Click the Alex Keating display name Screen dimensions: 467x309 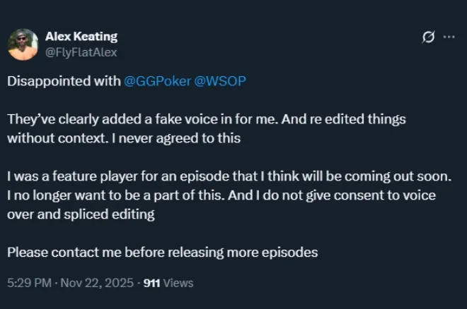tap(81, 36)
